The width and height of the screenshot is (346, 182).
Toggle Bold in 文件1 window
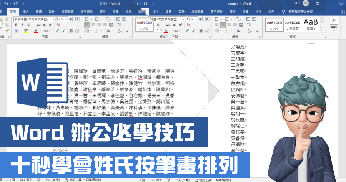(x=16, y=25)
